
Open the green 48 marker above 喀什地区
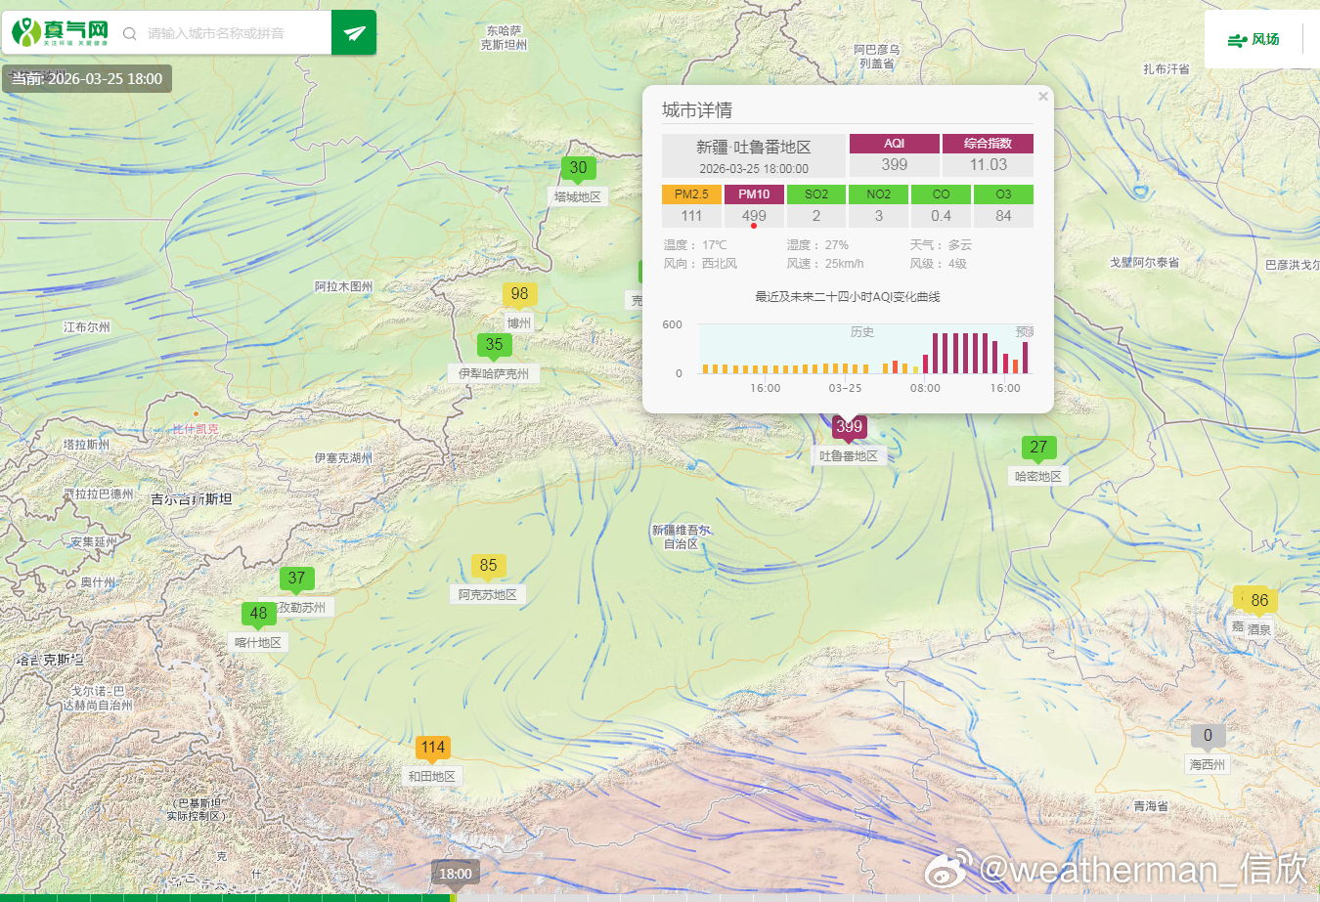point(258,615)
